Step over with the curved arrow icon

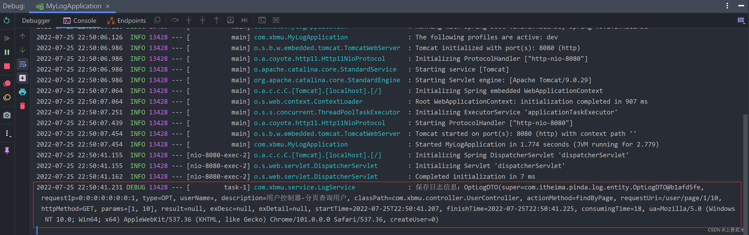click(x=175, y=20)
